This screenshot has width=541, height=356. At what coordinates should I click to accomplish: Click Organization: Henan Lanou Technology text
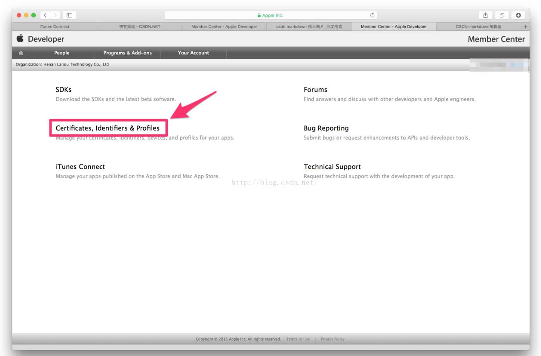pos(62,64)
